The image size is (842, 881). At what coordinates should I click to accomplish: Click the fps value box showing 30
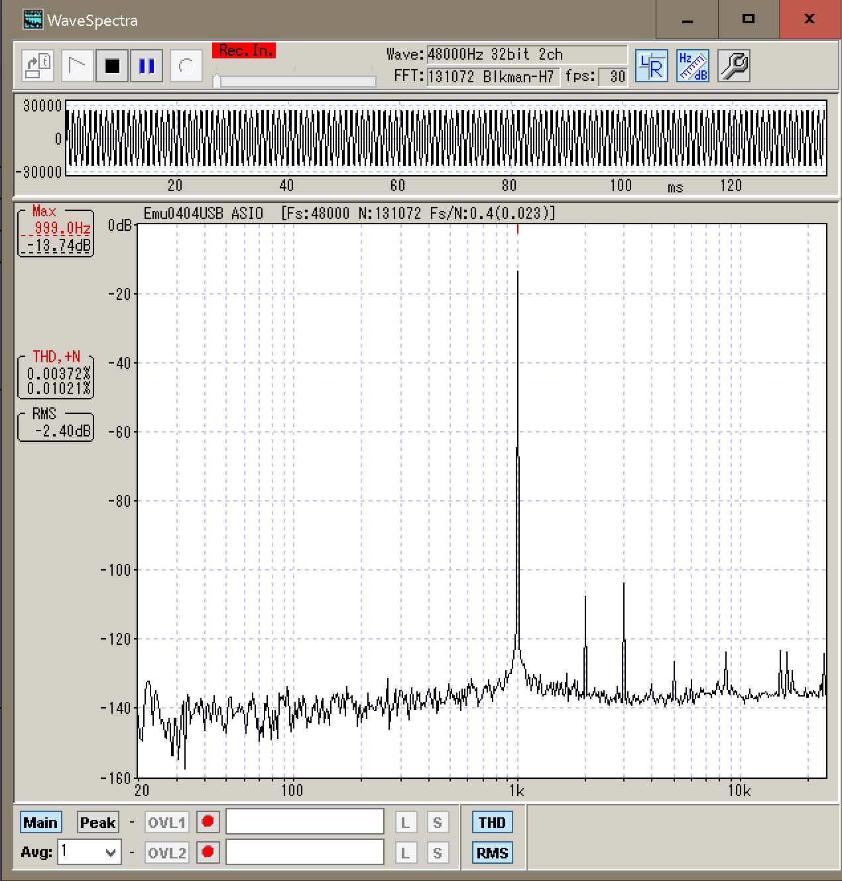coord(613,77)
